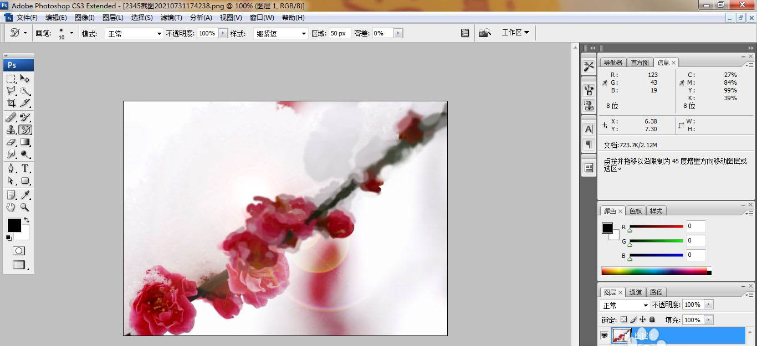Open the Character panel dock icon
Viewport: 757px width, 346px height.
coord(589,129)
